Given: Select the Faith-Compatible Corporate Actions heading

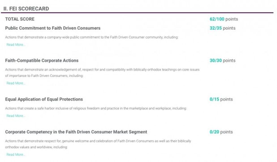Looking at the screenshot, I should click(x=42, y=61).
